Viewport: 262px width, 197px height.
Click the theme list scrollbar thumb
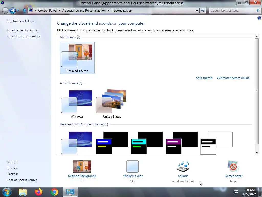(257, 91)
